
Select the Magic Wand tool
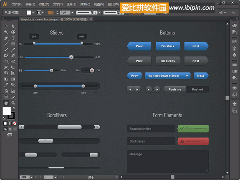pyautogui.click(x=6, y=32)
